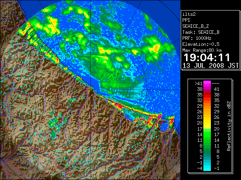
Task: Click the 'ilts2' site name text
Action: [189, 14]
